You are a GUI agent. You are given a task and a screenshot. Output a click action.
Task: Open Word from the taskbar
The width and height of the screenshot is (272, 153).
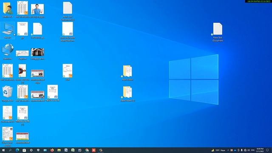(x=66, y=150)
